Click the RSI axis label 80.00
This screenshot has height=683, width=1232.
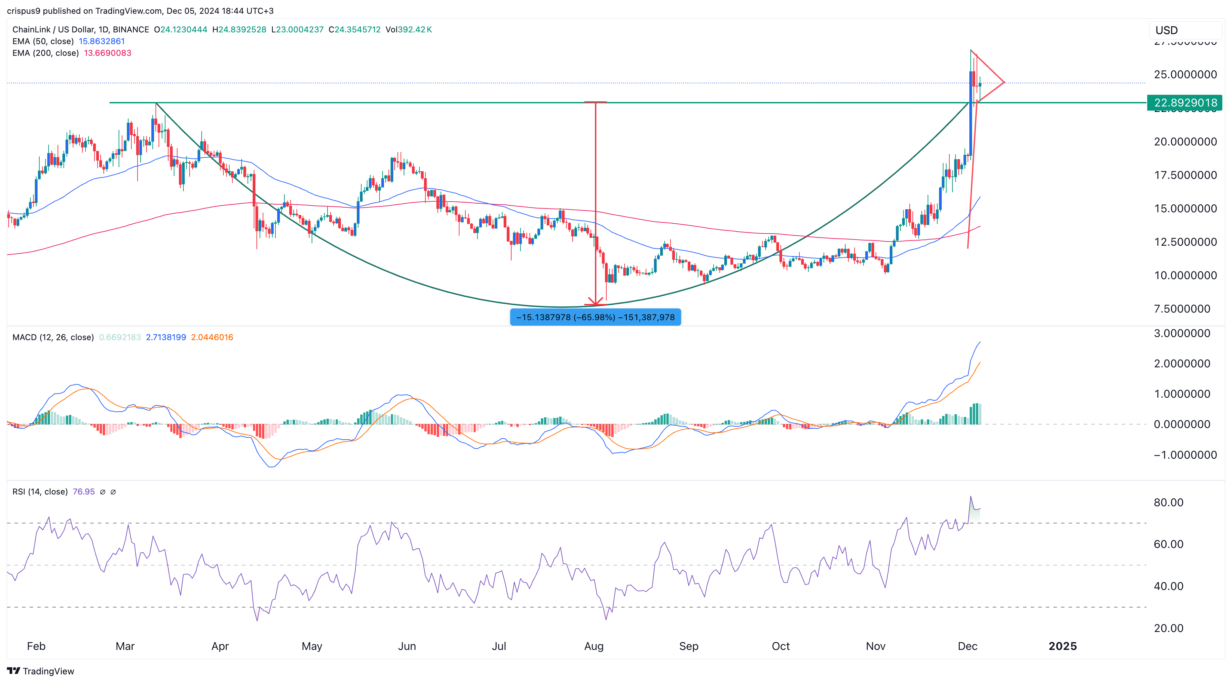tap(1169, 503)
